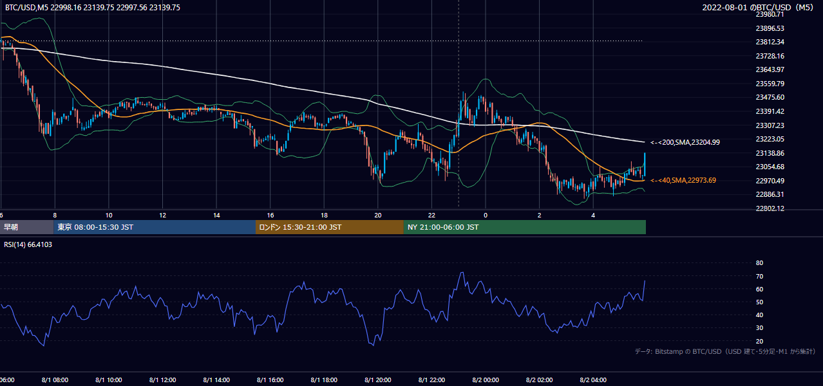This screenshot has width=823, height=386.
Task: Click the 8/1 16:00 time axis label
Action: click(270, 380)
